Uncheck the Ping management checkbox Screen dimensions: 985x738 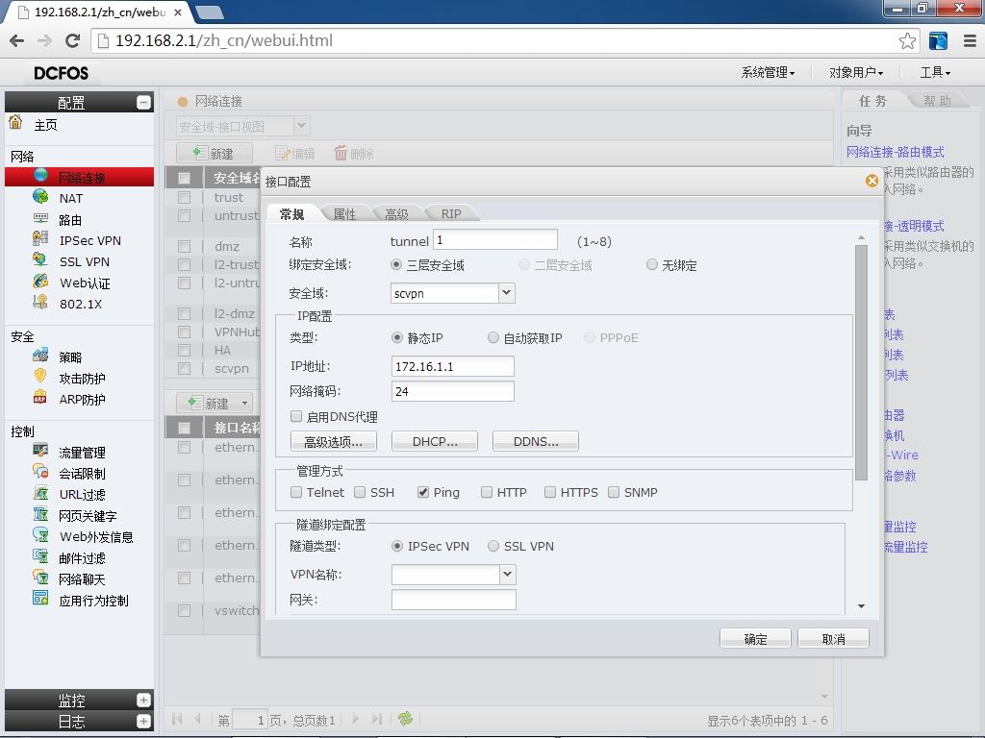click(423, 492)
